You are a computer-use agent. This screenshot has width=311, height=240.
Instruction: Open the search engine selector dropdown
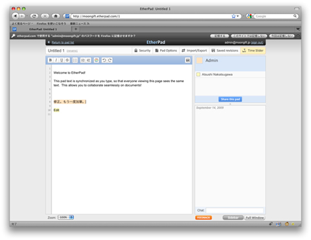pyautogui.click(x=250, y=16)
